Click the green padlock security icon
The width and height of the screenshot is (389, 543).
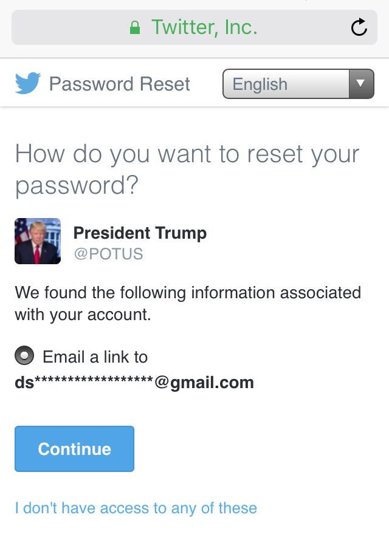[136, 27]
